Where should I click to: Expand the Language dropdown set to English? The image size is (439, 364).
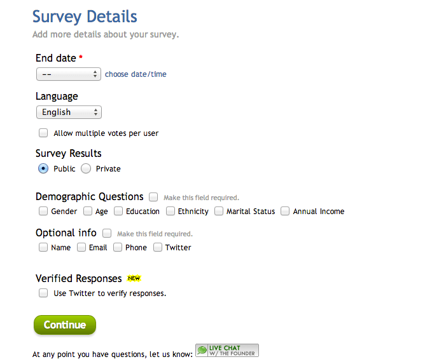tap(69, 112)
